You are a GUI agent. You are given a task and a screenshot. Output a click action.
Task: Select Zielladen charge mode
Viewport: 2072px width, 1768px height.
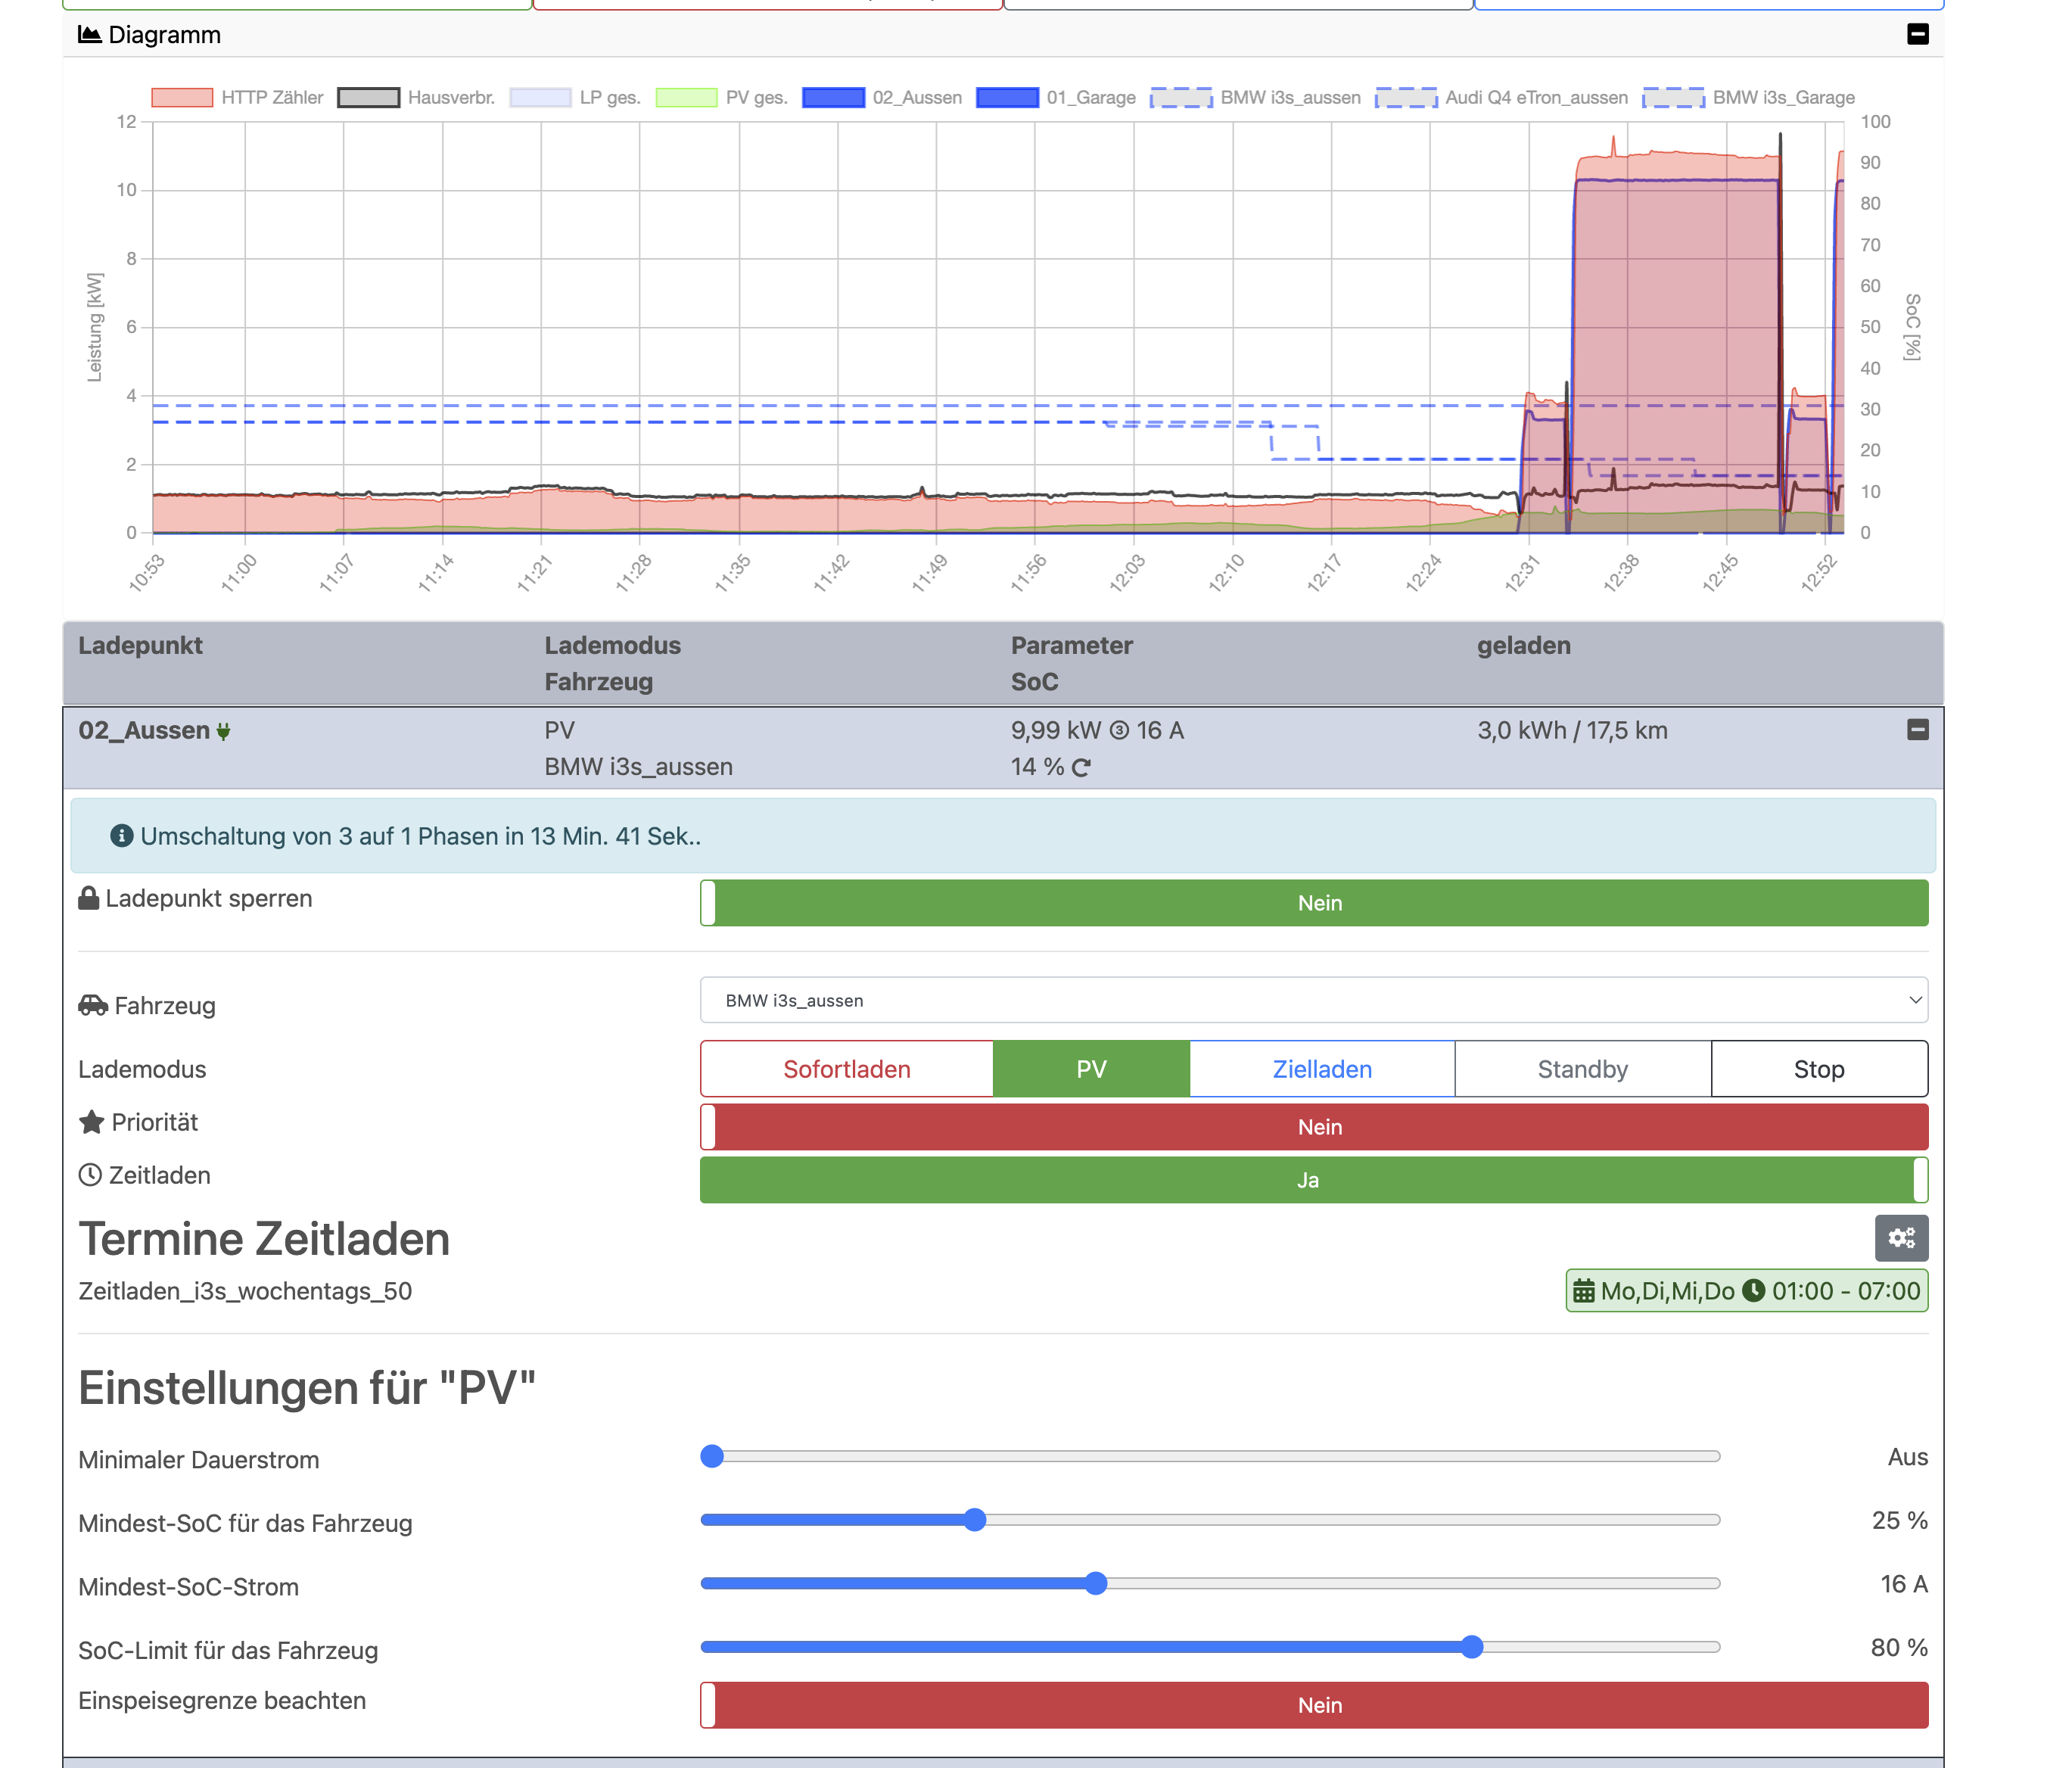pyautogui.click(x=1321, y=1069)
